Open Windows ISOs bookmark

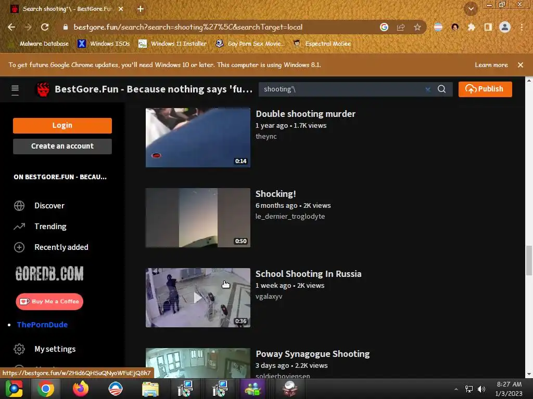[104, 44]
